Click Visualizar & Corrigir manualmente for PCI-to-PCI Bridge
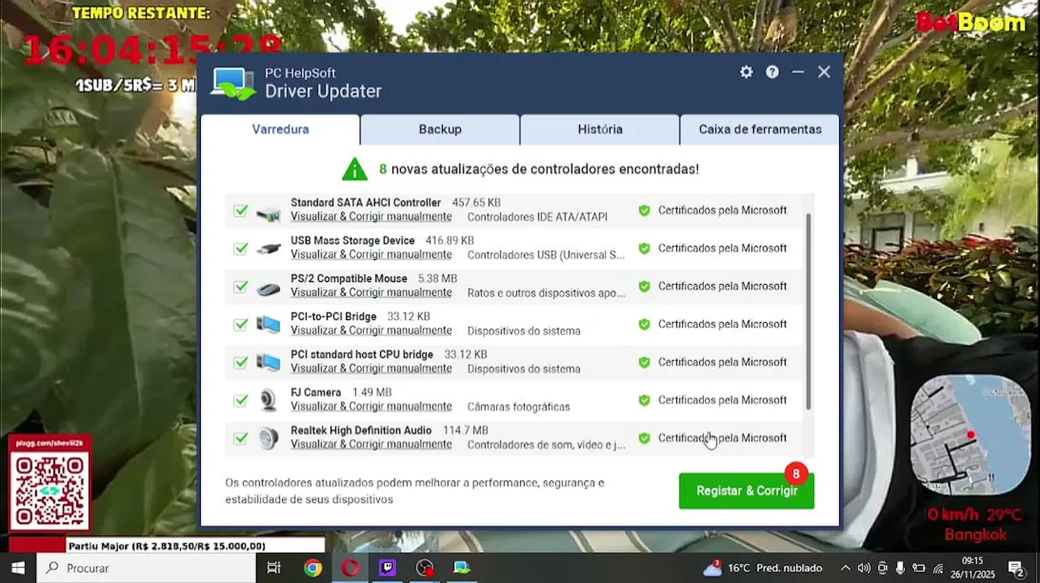 pos(371,331)
